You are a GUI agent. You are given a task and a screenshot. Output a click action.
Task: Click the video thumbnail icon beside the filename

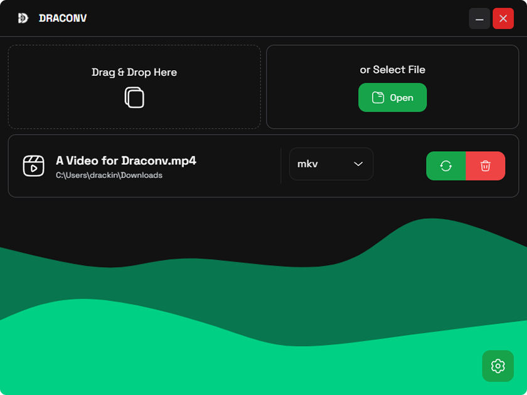click(x=34, y=166)
